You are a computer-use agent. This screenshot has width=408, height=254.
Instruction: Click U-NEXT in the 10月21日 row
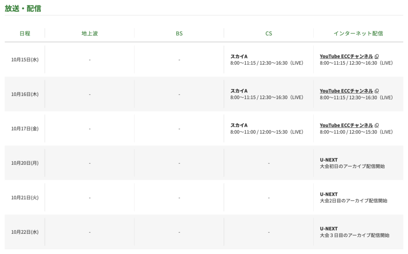tap(329, 194)
